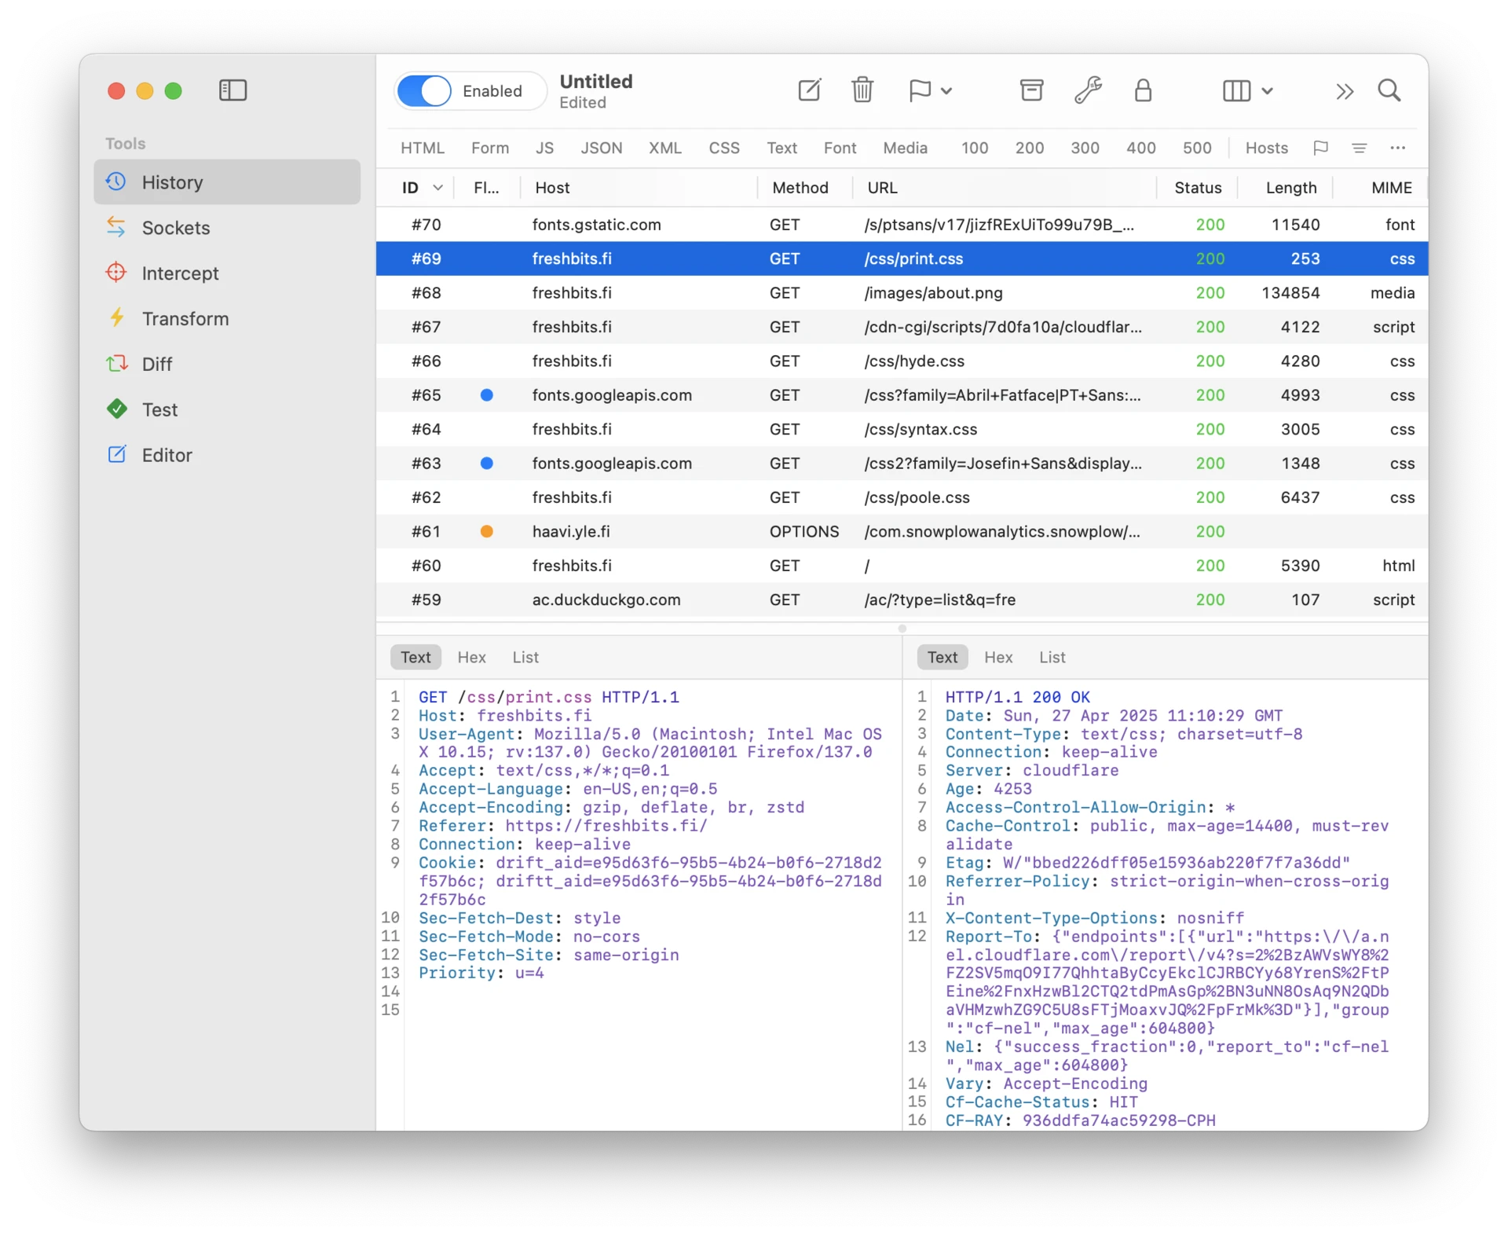Select request #64 /css/syntax.css
The image size is (1508, 1236).
click(x=902, y=430)
